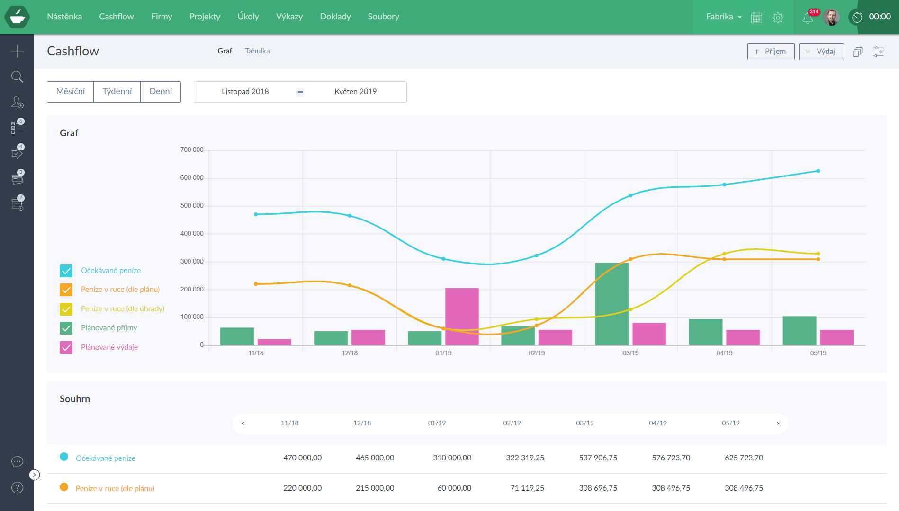
Task: Click the plus icon in left sidebar
Action: tap(17, 51)
